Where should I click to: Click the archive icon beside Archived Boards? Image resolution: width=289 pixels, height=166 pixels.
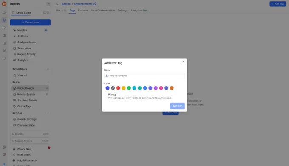pos(14,100)
